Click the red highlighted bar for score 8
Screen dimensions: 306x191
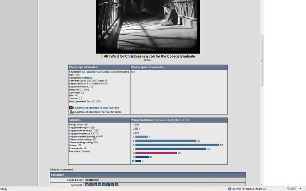156,153
